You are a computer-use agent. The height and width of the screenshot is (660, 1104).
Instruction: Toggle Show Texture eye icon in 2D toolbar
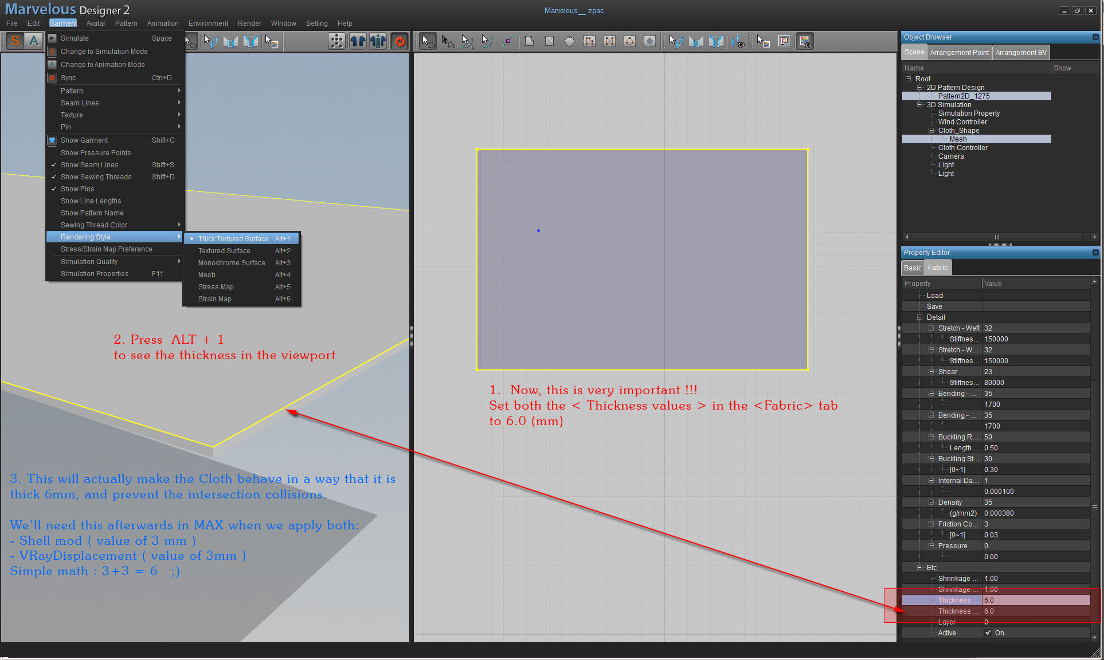[x=805, y=41]
